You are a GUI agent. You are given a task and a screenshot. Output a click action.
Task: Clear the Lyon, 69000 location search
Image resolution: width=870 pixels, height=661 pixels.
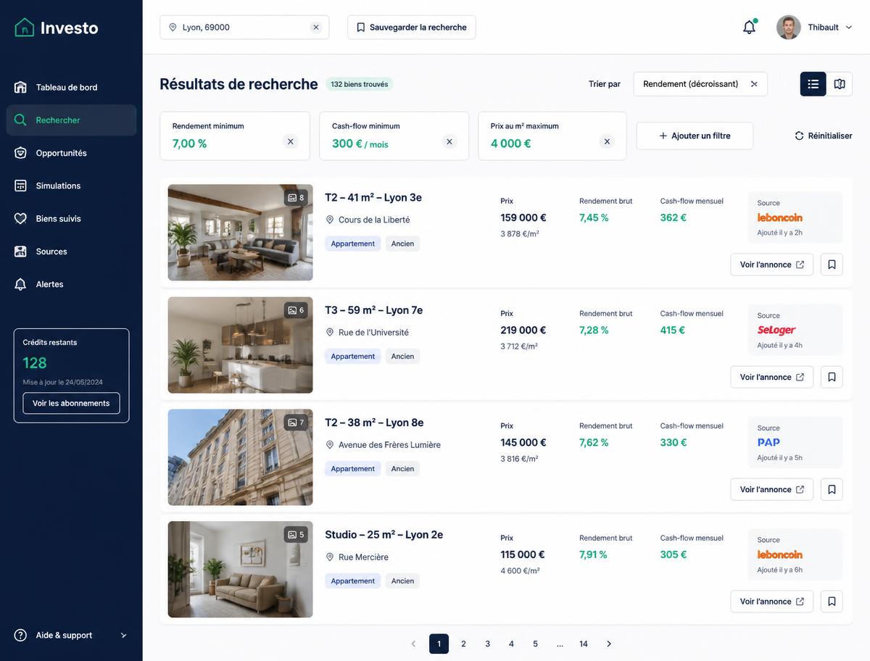tap(316, 28)
